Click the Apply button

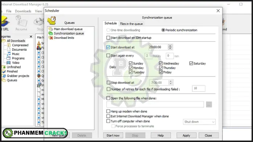tap(186, 135)
